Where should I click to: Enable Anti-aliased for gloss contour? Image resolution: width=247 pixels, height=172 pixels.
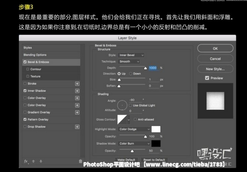pos(135,119)
